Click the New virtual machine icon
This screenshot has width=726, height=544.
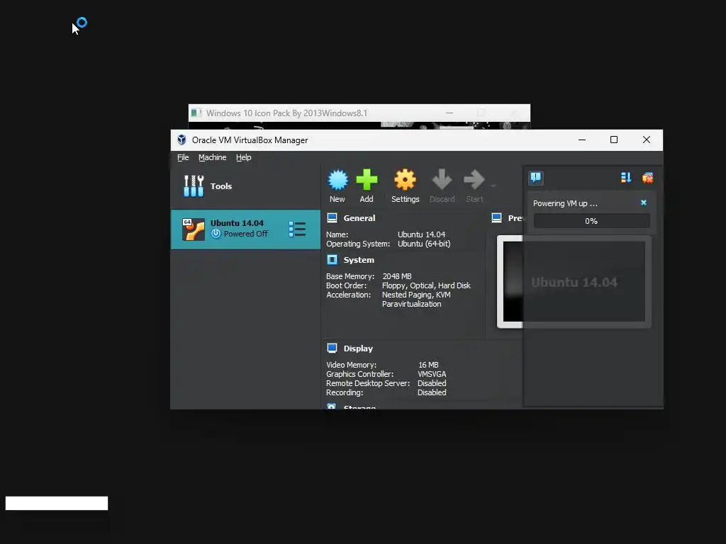click(337, 180)
